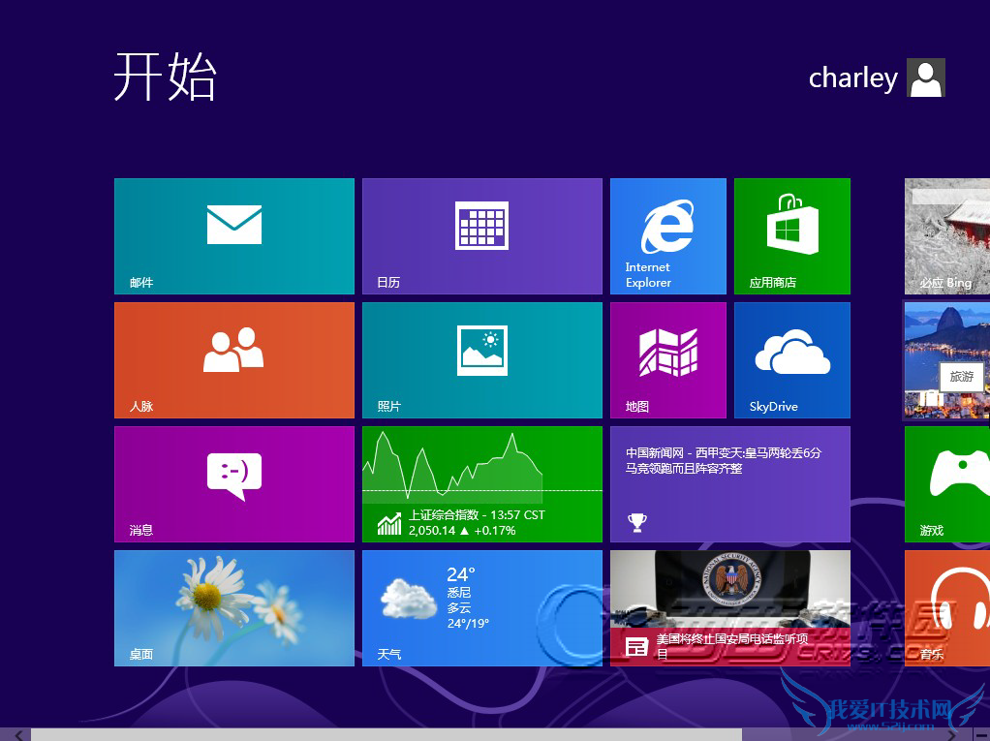The image size is (990, 741).
Task: Open the Photos (照片) tile
Action: (482, 360)
